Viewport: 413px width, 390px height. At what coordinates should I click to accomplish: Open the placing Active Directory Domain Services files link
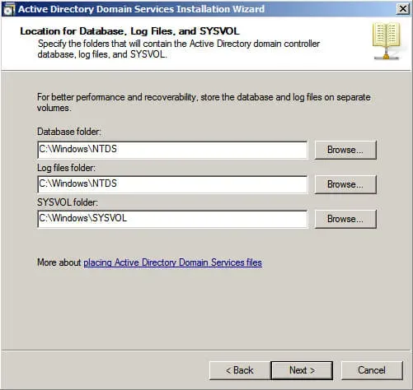[172, 262]
